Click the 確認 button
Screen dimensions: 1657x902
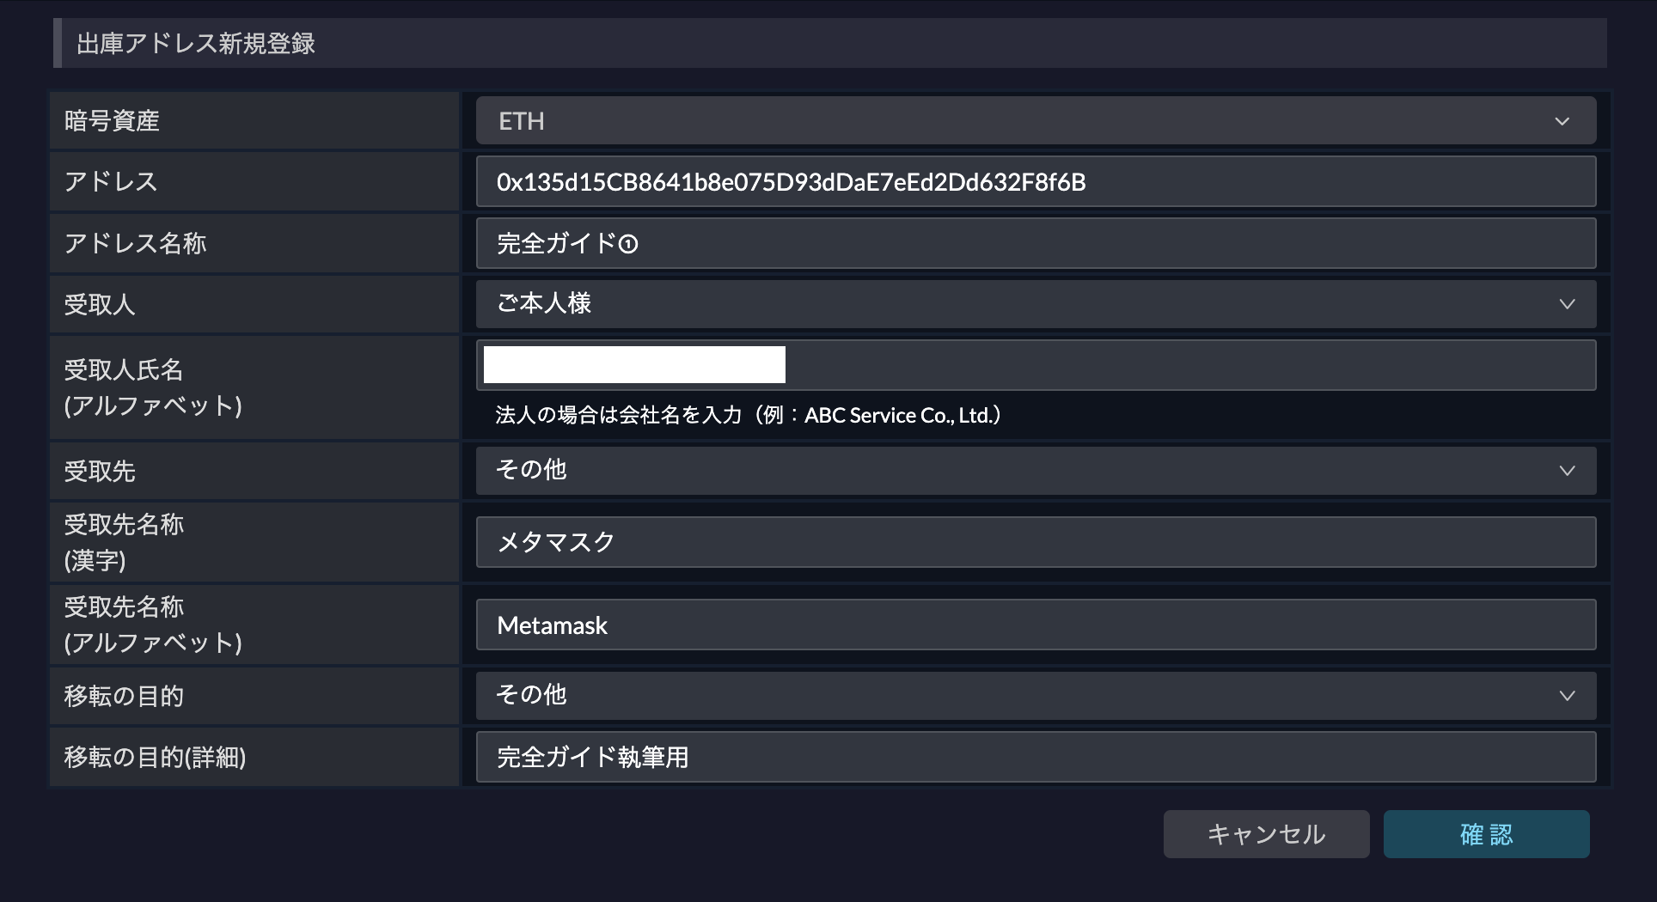1486,834
